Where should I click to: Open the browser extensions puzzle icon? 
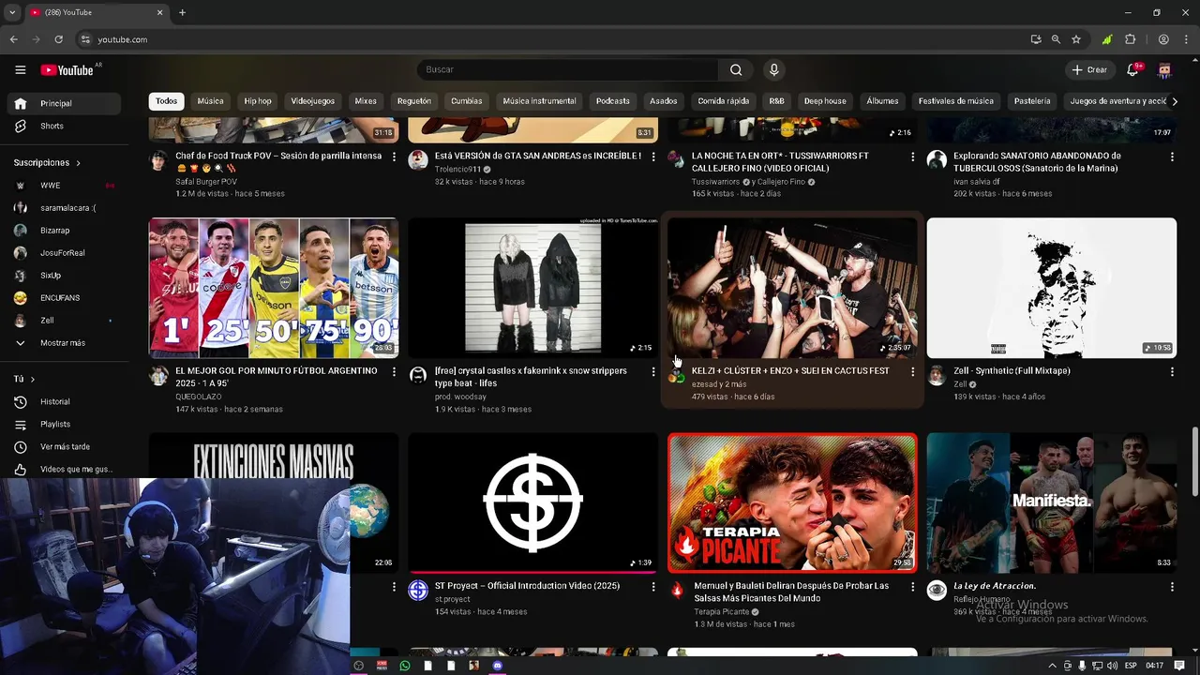click(1130, 39)
